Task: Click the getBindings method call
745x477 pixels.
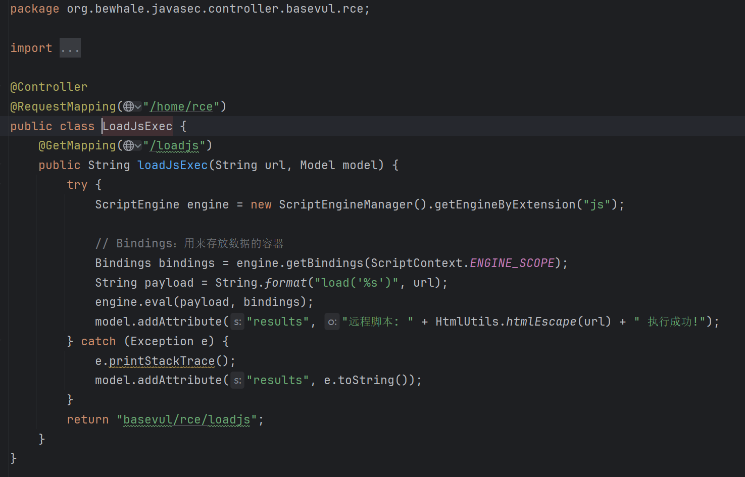Action: pos(325,263)
